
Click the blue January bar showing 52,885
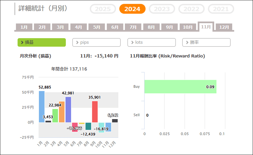(42, 107)
